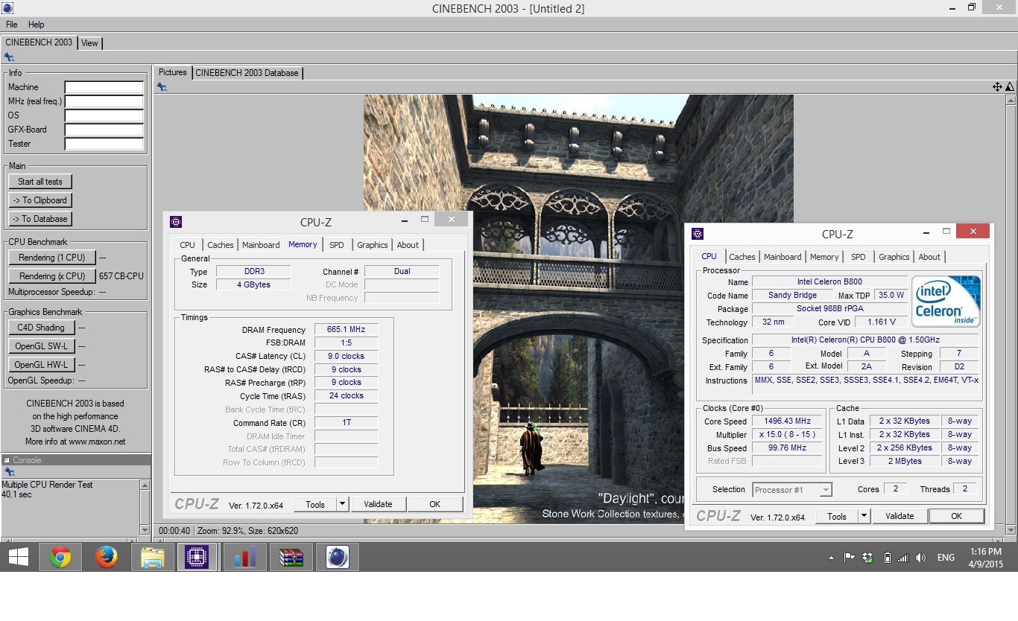Run the Rendering (1 CPU) benchmark
This screenshot has width=1018, height=621.
(52, 258)
